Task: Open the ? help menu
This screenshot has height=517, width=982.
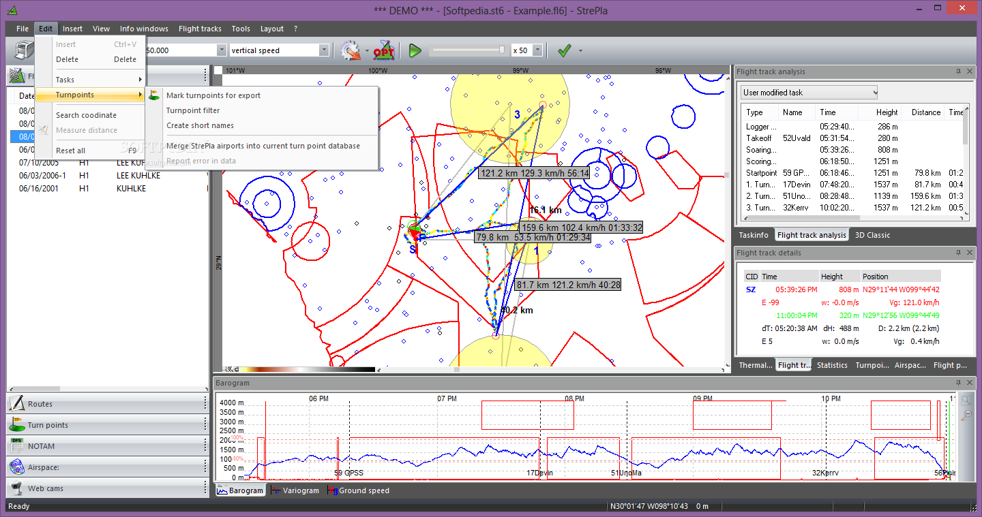Action: (x=295, y=29)
